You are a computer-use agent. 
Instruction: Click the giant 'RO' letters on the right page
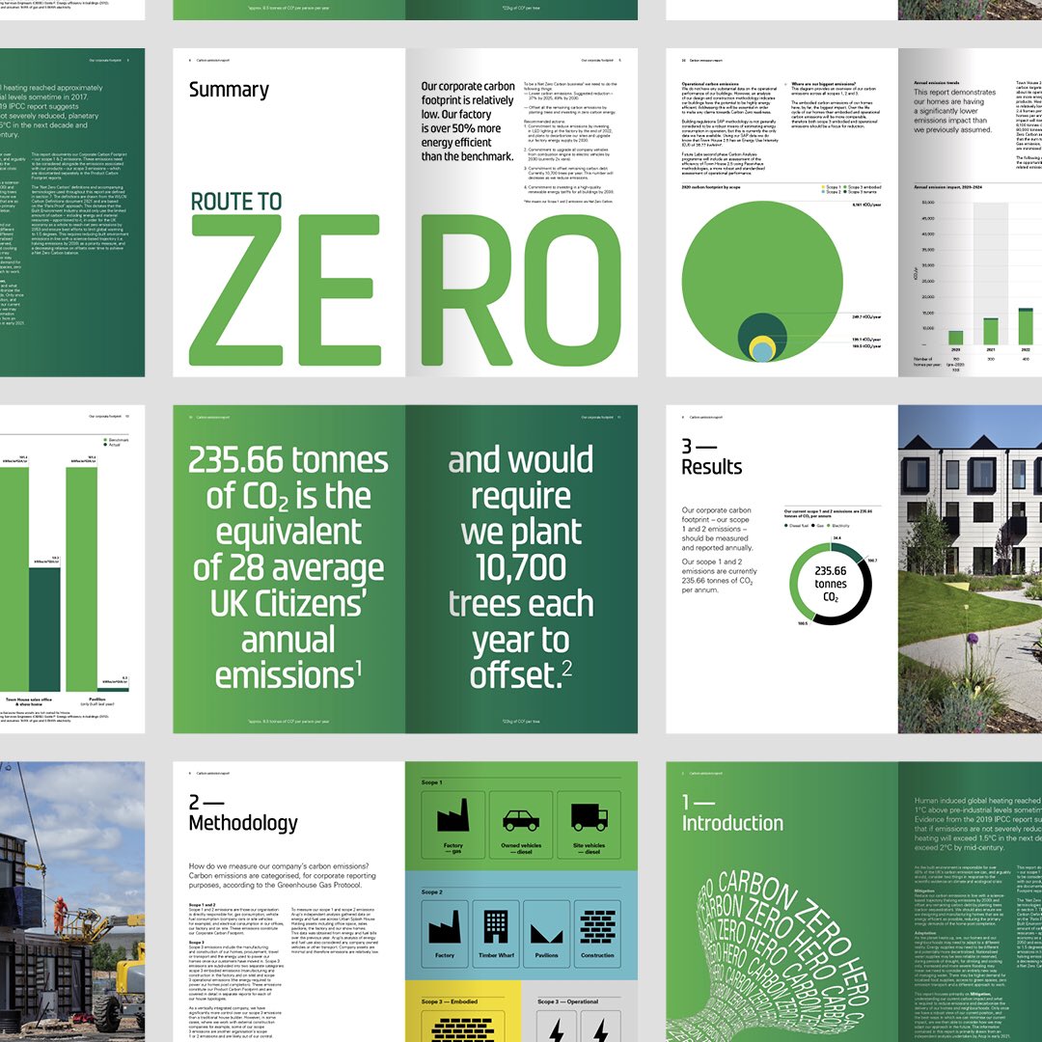click(521, 289)
